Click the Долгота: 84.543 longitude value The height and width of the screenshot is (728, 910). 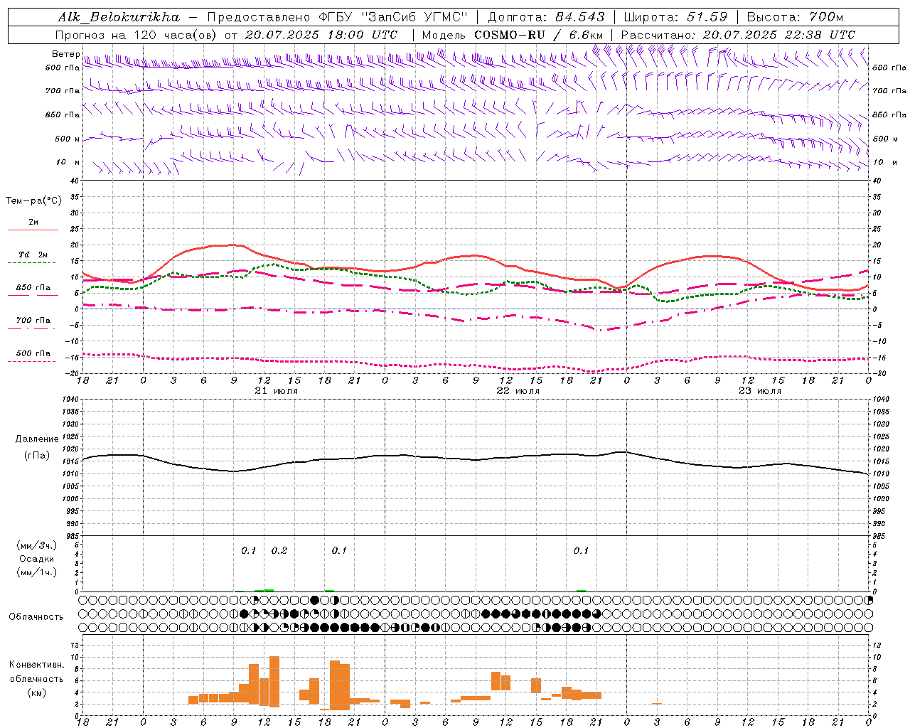click(546, 16)
